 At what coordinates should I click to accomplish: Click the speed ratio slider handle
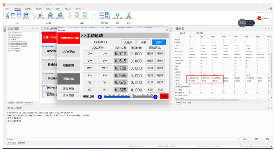pyautogui.click(x=131, y=97)
